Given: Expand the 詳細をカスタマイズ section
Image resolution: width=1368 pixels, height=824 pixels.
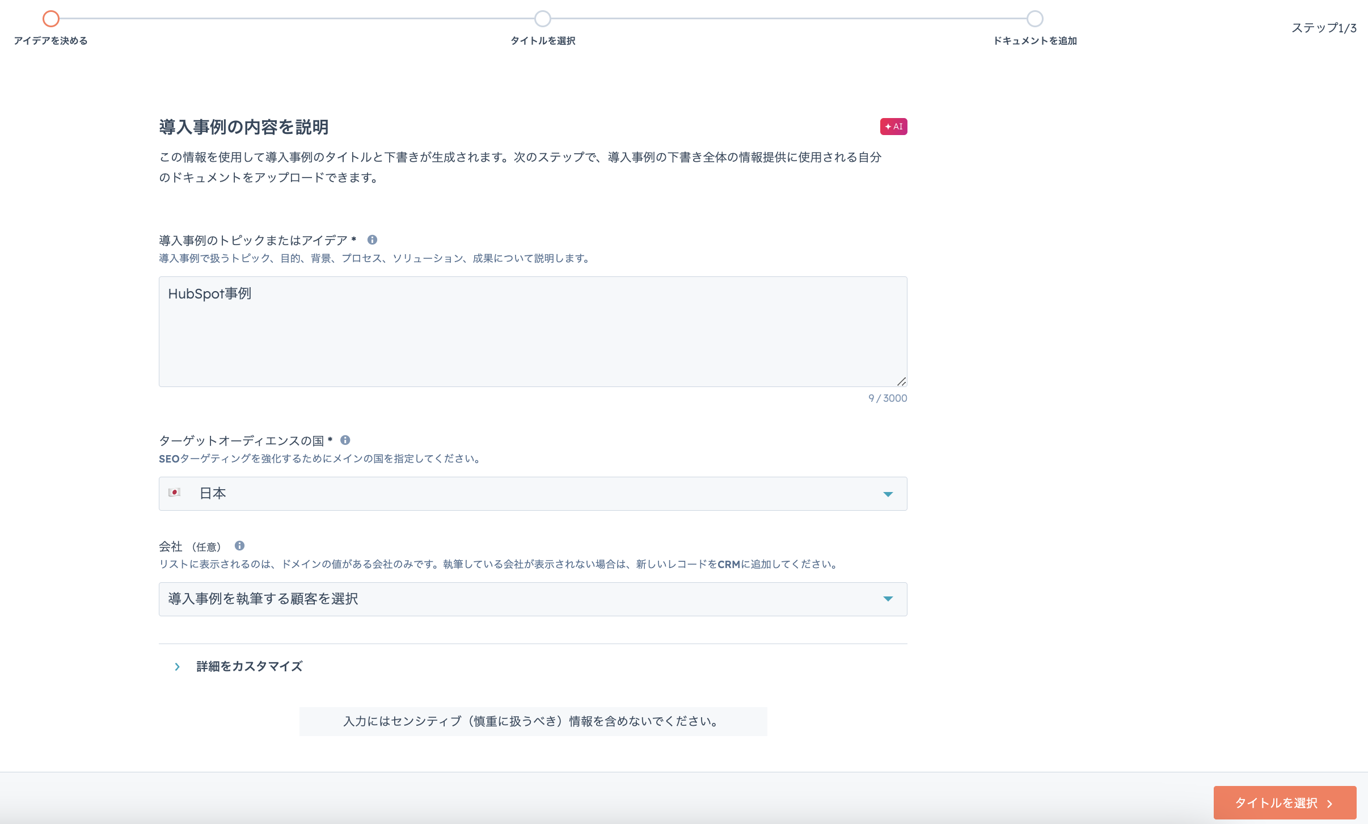Looking at the screenshot, I should click(250, 666).
